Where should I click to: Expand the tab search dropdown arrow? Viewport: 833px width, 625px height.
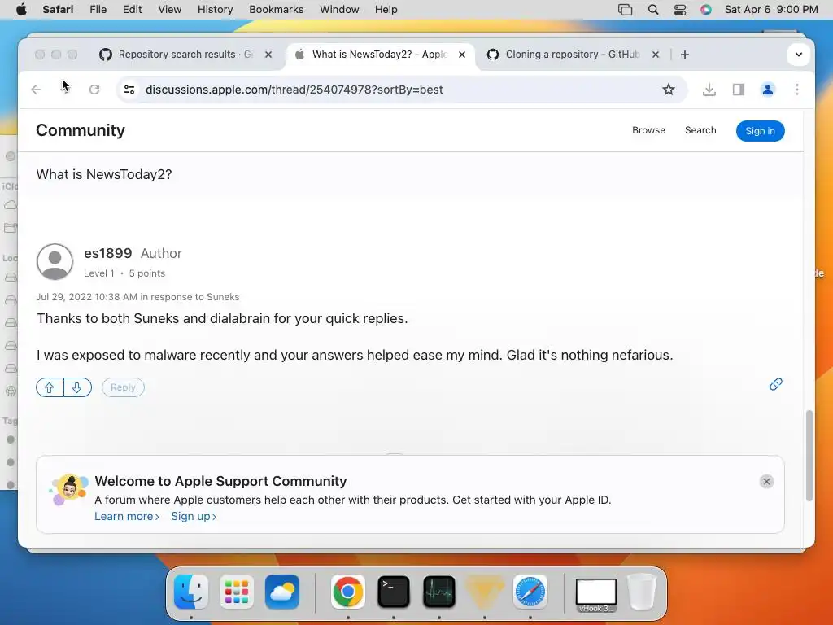799,55
